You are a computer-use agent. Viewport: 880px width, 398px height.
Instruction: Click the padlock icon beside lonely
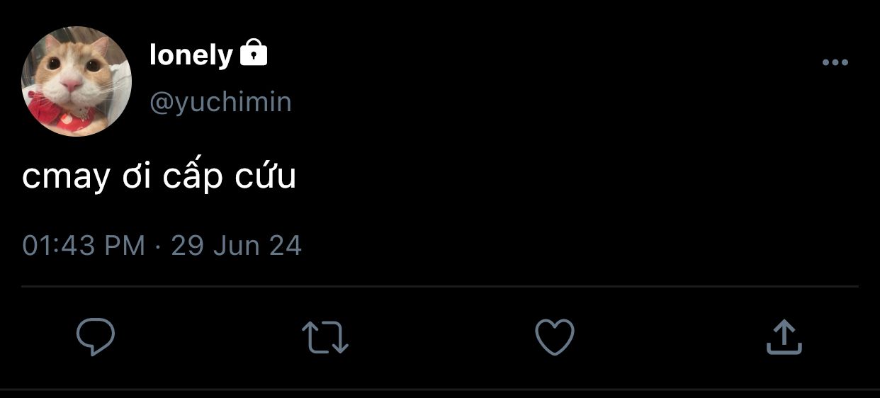click(254, 53)
